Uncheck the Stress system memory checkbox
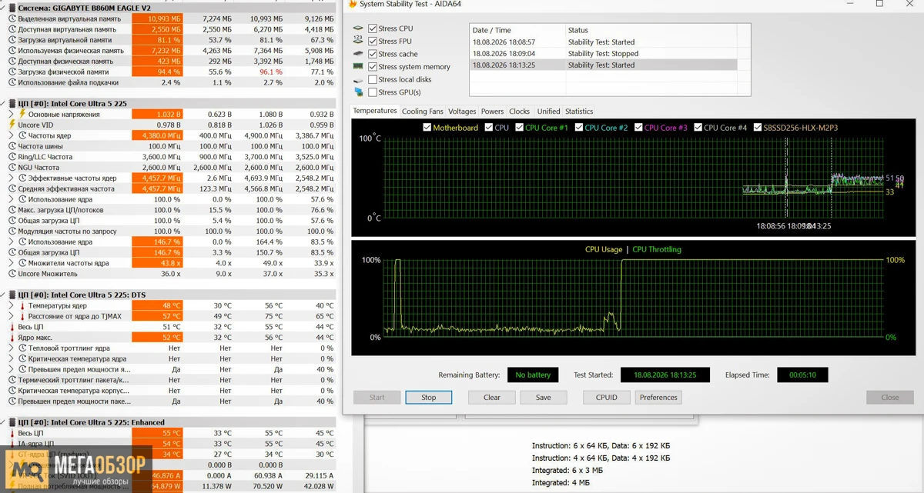Image resolution: width=924 pixels, height=493 pixels. [373, 67]
